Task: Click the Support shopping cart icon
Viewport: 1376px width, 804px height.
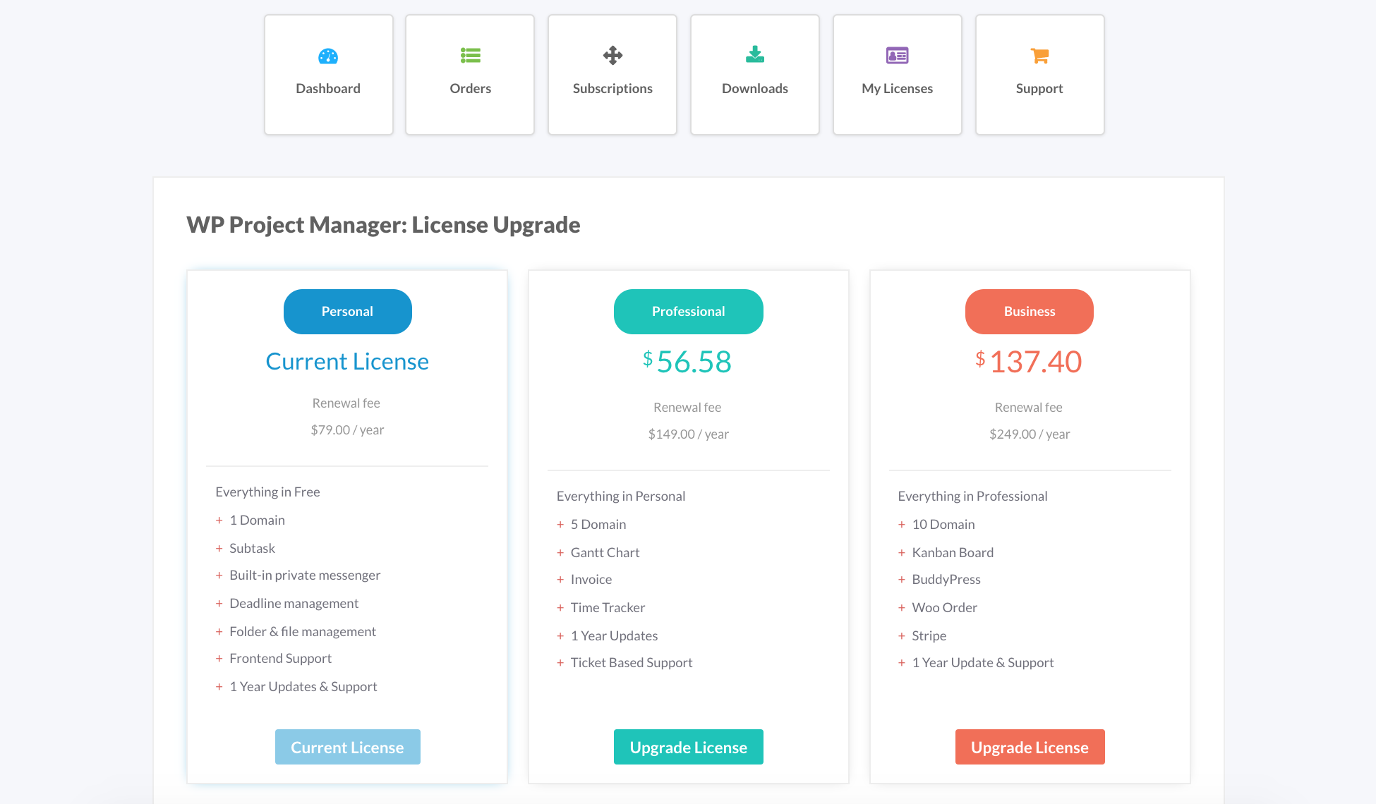Action: [x=1039, y=54]
